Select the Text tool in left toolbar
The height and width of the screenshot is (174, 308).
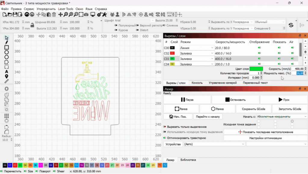pos(7,71)
